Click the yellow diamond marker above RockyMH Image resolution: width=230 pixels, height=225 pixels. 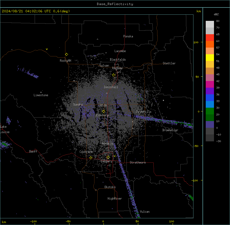(x=66, y=55)
